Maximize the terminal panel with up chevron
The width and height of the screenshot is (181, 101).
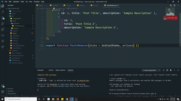point(174,70)
